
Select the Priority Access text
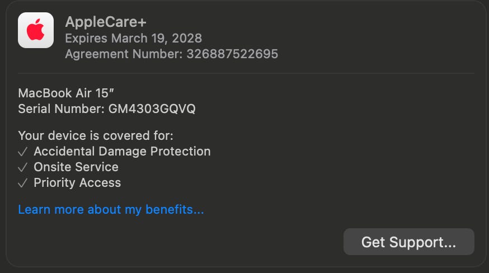(x=77, y=183)
